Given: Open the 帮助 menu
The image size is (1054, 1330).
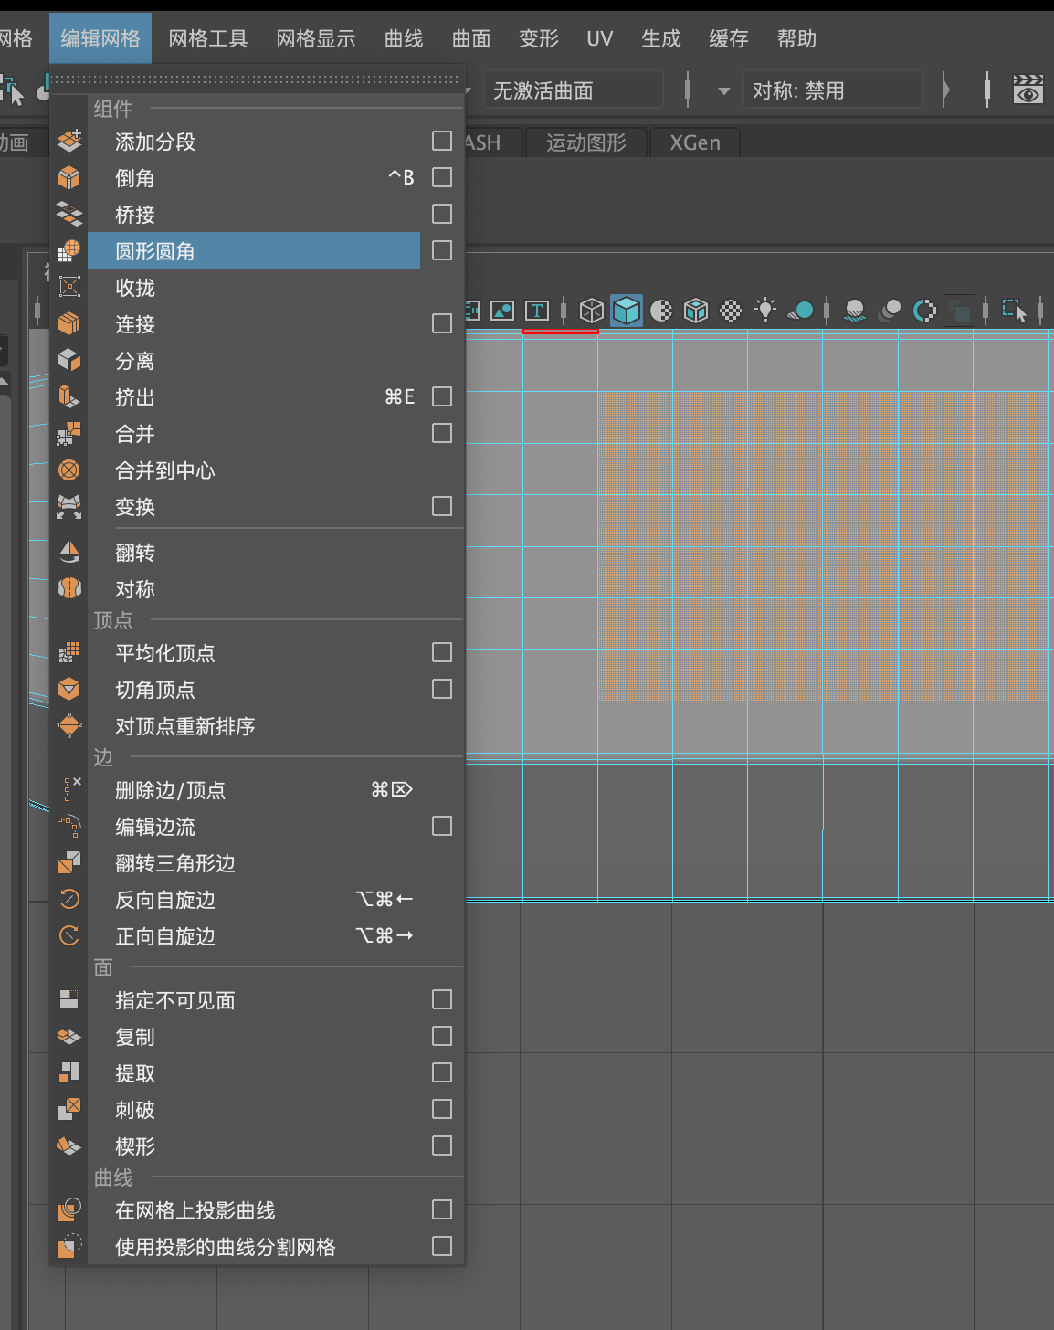Looking at the screenshot, I should [x=796, y=38].
